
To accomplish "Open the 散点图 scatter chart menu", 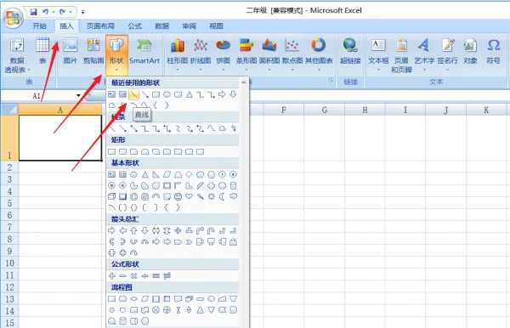I will [292, 55].
